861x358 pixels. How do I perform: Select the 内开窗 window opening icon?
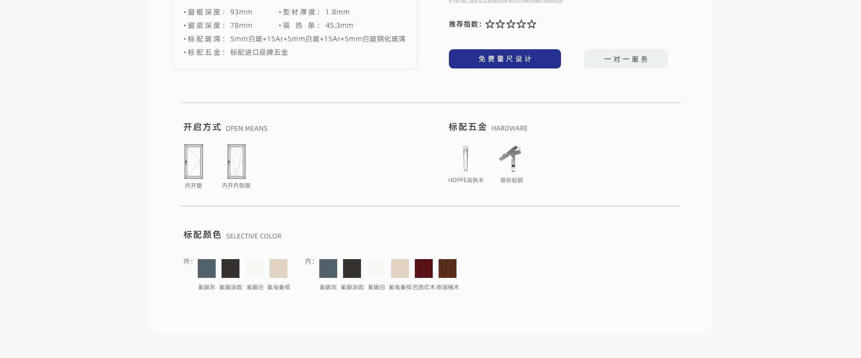click(194, 162)
